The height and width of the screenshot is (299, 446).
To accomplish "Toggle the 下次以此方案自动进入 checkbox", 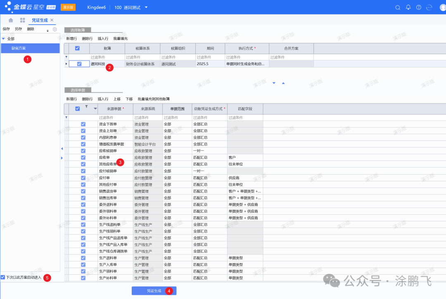I will tap(3, 277).
